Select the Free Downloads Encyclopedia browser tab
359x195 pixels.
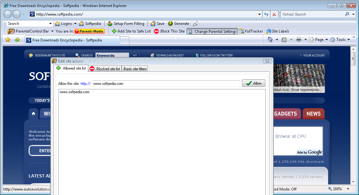[72, 40]
